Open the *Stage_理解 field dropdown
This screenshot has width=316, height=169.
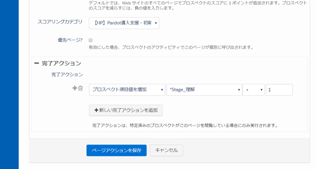pyautogui.click(x=204, y=90)
